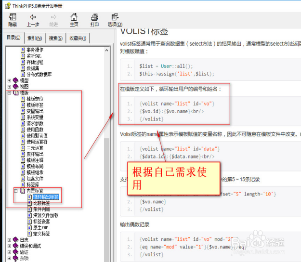Go back with the 上一步 arrow icon
The width and height of the screenshot is (301, 262).
[x=33, y=17]
